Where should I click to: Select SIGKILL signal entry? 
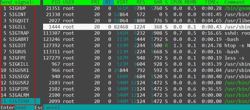[x=18, y=64]
